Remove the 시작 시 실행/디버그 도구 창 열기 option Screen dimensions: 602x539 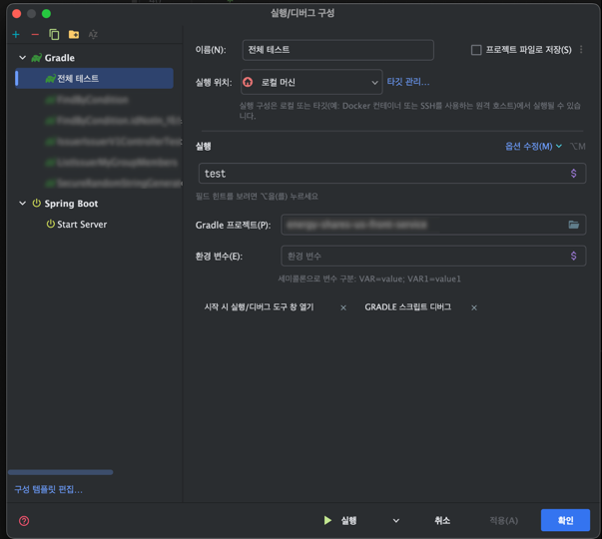pyautogui.click(x=343, y=307)
